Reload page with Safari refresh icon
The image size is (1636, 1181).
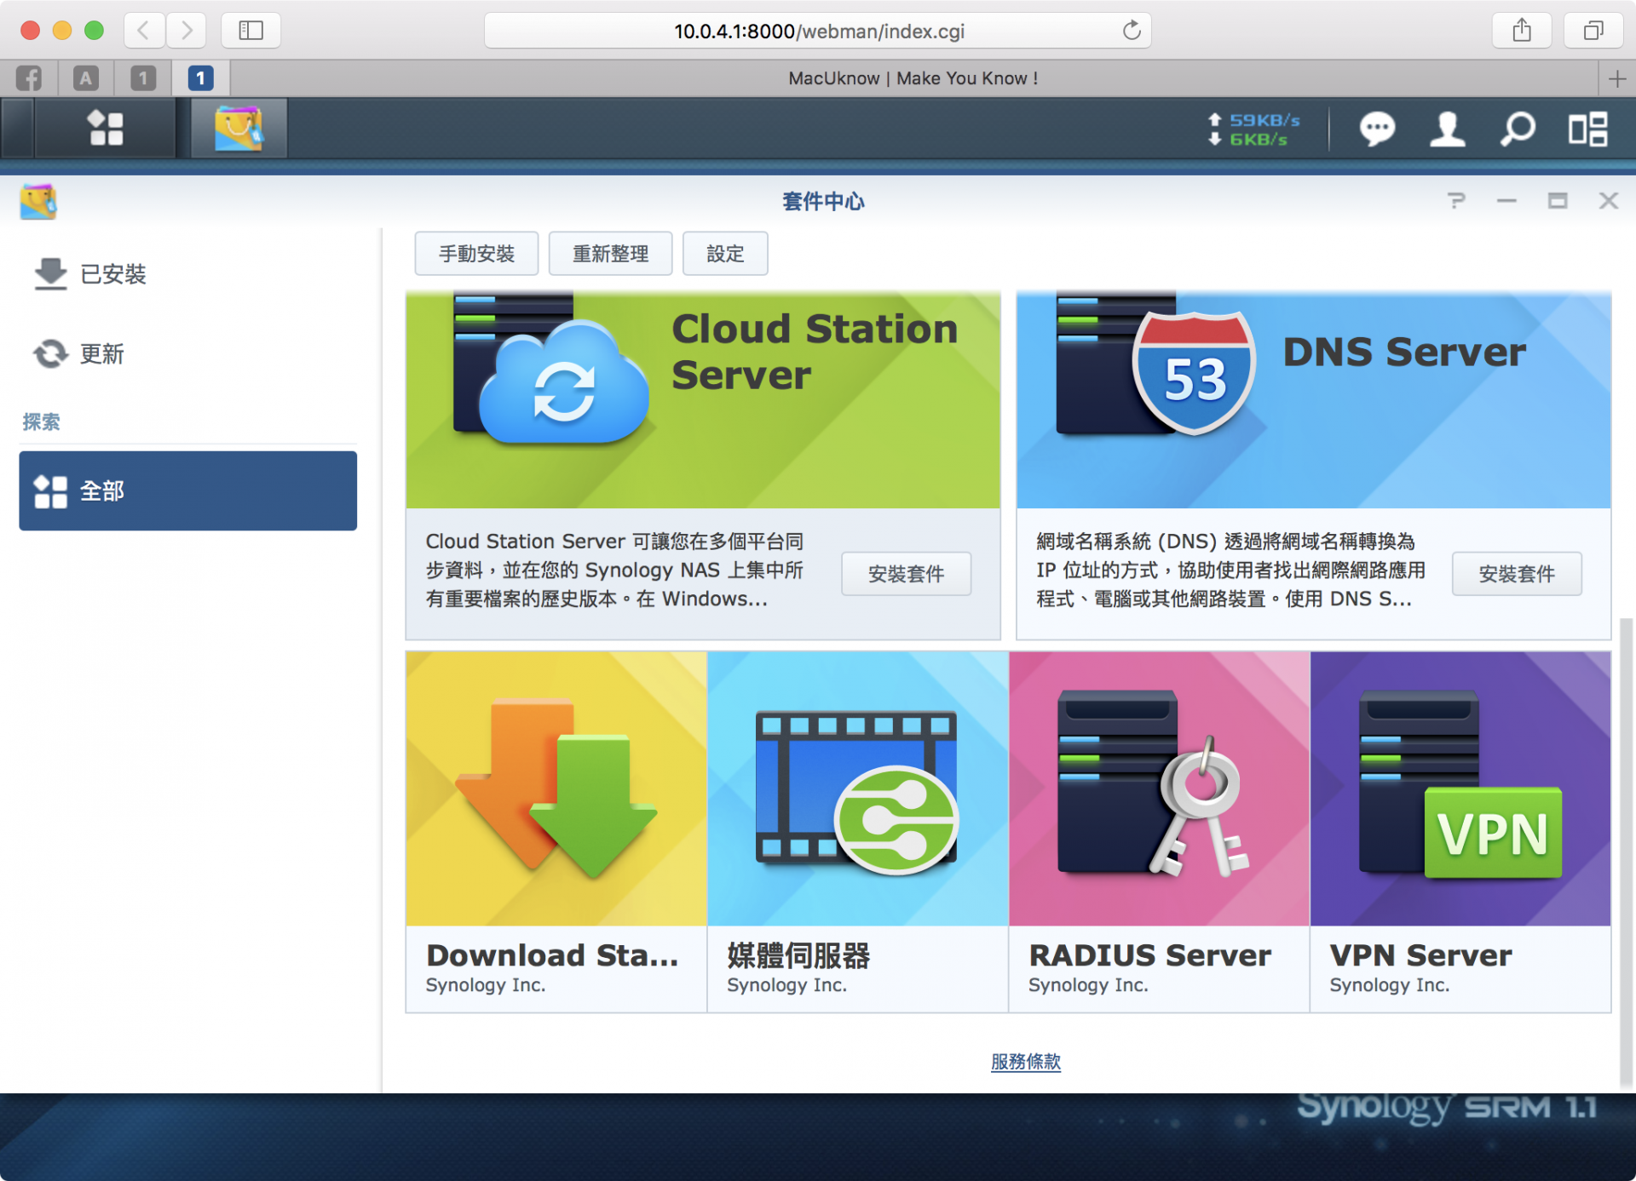tap(1132, 31)
